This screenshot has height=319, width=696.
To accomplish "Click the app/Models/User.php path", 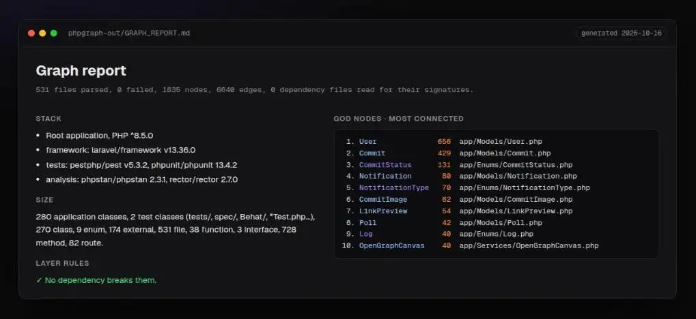I will click(x=501, y=142).
